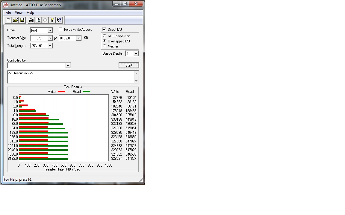
Task: Click the New document toolbar icon
Action: pyautogui.click(x=9, y=20)
